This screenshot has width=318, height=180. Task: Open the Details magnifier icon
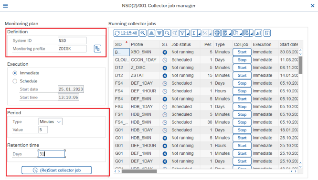(x=143, y=33)
